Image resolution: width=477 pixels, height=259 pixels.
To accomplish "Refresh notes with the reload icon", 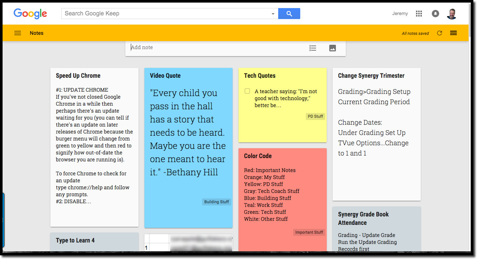I will [440, 33].
